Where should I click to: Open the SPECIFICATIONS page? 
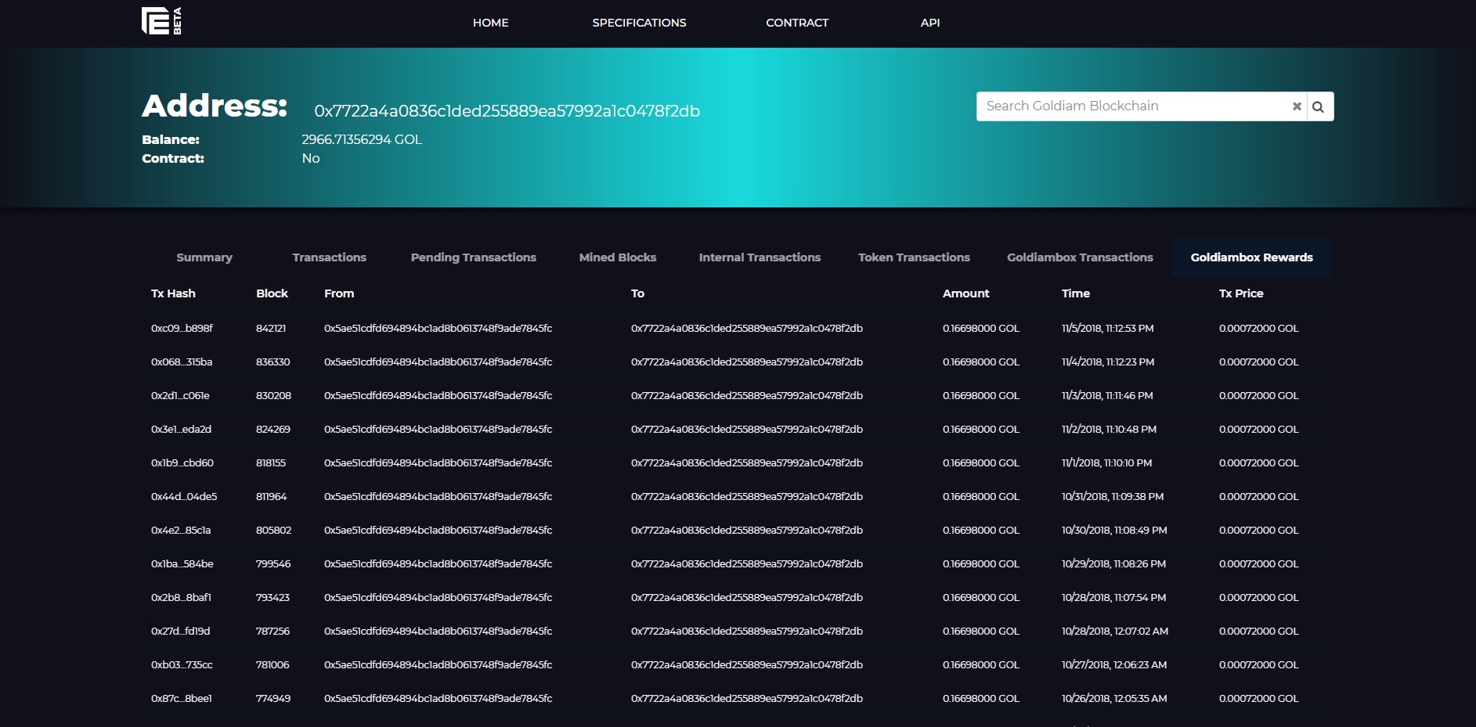[x=639, y=23]
